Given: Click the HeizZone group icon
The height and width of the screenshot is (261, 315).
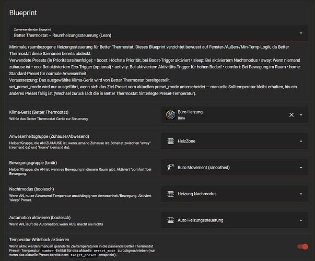Looking at the screenshot, I should pos(170,141).
